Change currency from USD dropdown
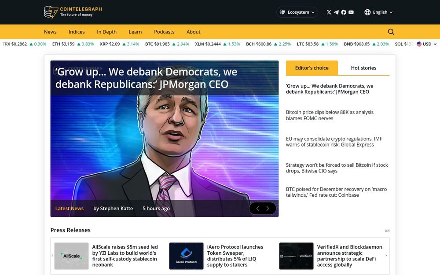Viewport: 440px width, 275px height. point(426,44)
